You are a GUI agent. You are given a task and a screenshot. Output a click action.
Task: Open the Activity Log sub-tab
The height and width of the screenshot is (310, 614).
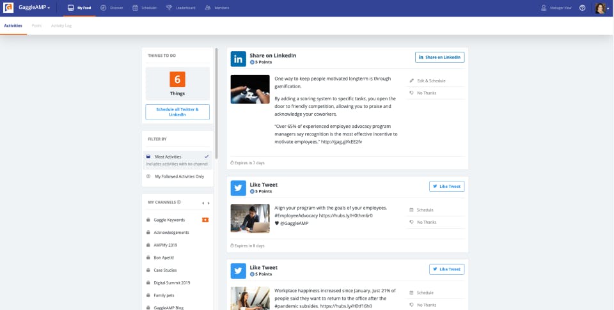[x=61, y=26]
